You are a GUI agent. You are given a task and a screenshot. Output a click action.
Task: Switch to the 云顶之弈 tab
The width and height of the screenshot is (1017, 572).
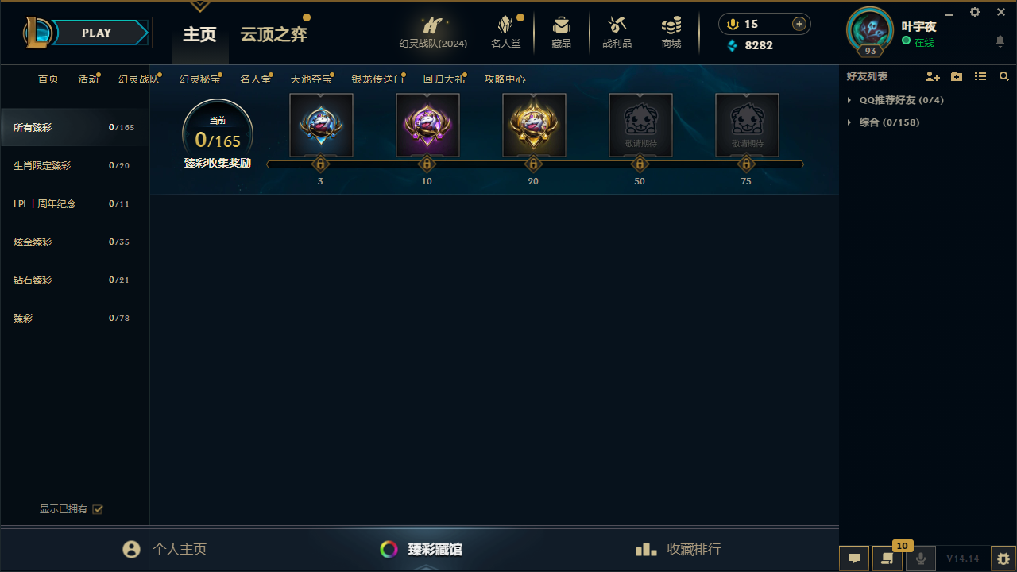tap(274, 34)
